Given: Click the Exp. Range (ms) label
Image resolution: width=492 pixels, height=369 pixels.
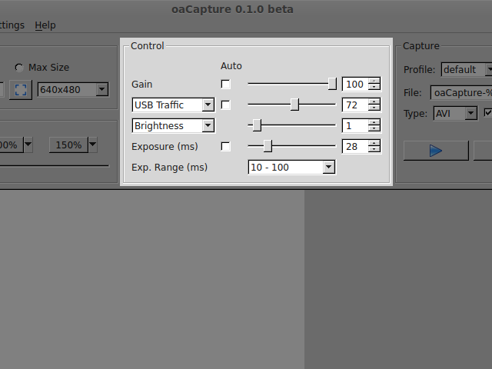Looking at the screenshot, I should [169, 168].
